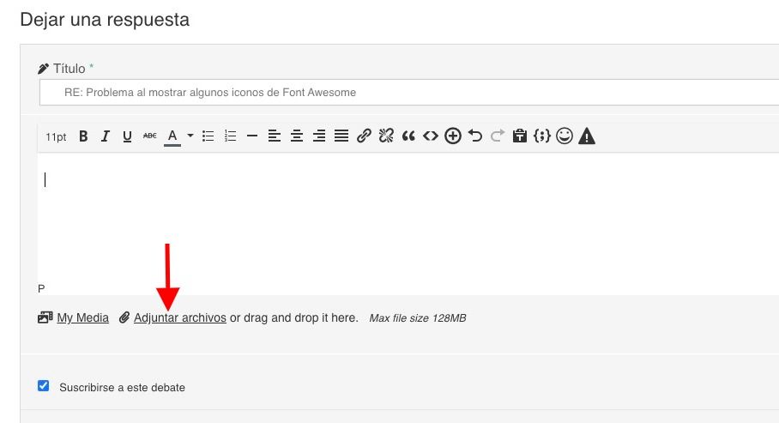Align text to the right

point(319,136)
